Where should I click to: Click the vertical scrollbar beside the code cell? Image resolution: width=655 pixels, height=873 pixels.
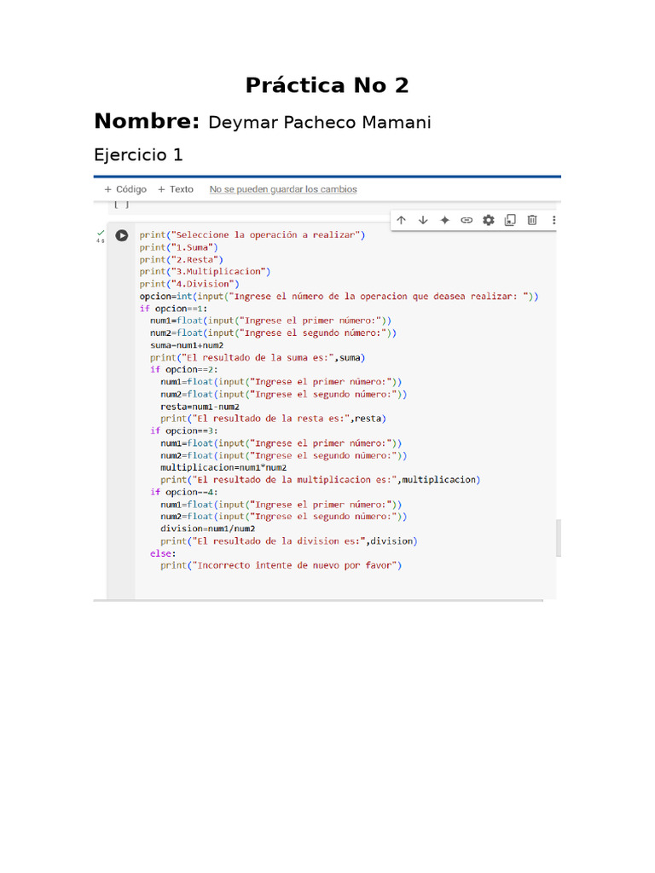coord(558,538)
